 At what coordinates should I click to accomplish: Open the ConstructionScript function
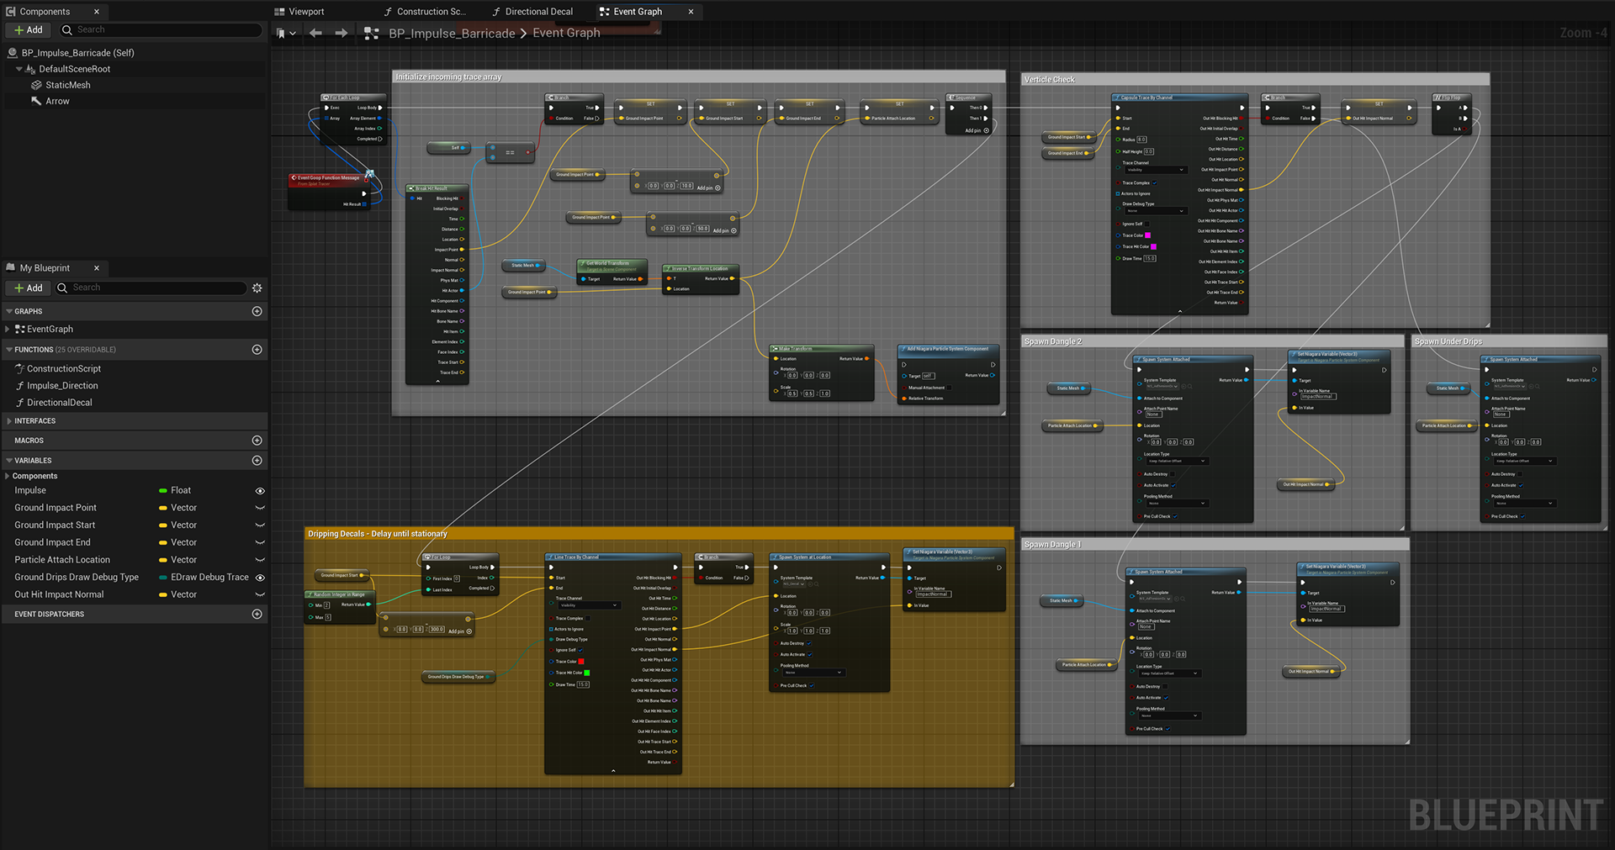64,369
